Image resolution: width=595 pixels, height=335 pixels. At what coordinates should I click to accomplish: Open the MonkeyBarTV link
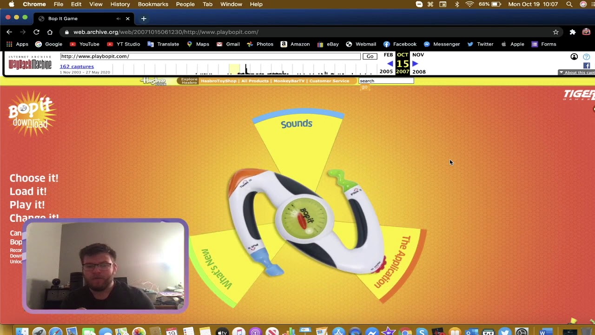pyautogui.click(x=289, y=81)
